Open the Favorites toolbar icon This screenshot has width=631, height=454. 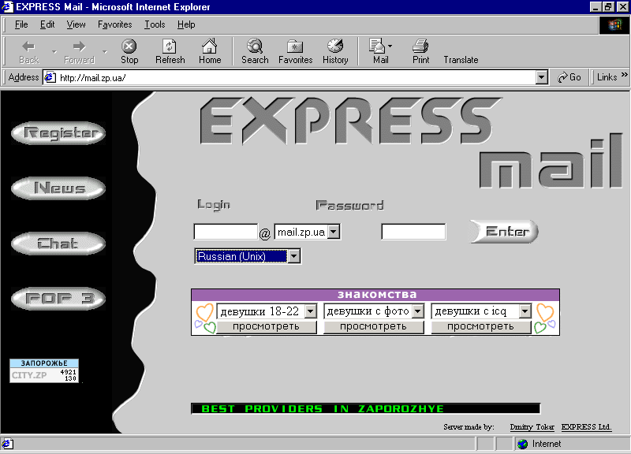pos(295,52)
